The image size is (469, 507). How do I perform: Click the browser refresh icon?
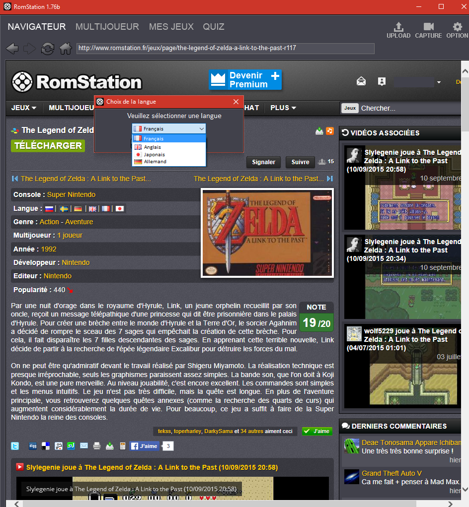pyautogui.click(x=48, y=49)
